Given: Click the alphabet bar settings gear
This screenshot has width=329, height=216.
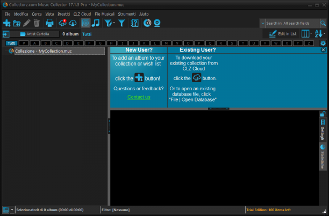Looking at the screenshot, I should click(323, 44).
